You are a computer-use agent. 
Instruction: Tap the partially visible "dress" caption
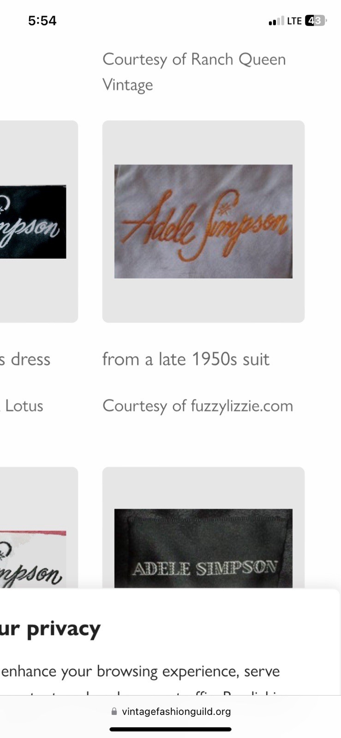point(30,359)
